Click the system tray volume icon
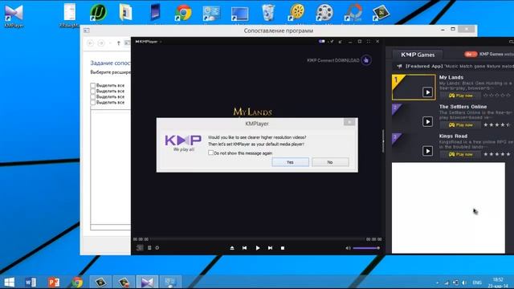This screenshot has height=289, width=514. coord(464,283)
